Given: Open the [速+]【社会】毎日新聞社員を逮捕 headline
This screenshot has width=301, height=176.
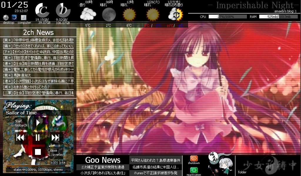Looking at the screenshot, I should coord(38,63).
